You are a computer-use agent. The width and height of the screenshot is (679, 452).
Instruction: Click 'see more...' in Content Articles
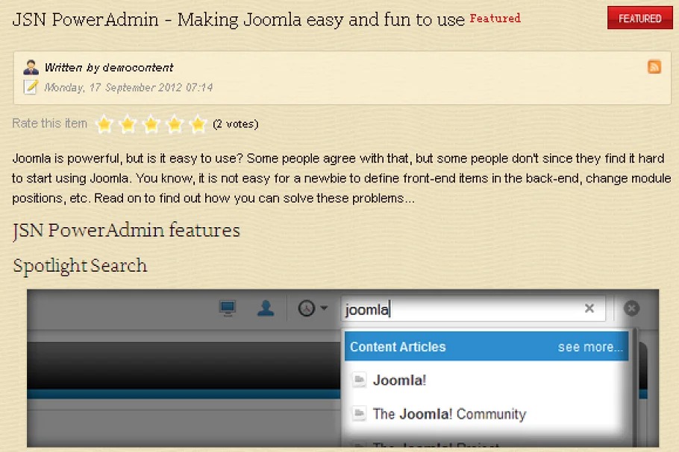pos(590,347)
